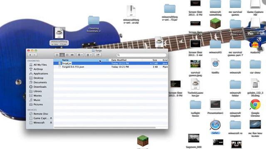Select the survival games.jpeg thumbnail
266x149 pixels.
tap(195, 64)
